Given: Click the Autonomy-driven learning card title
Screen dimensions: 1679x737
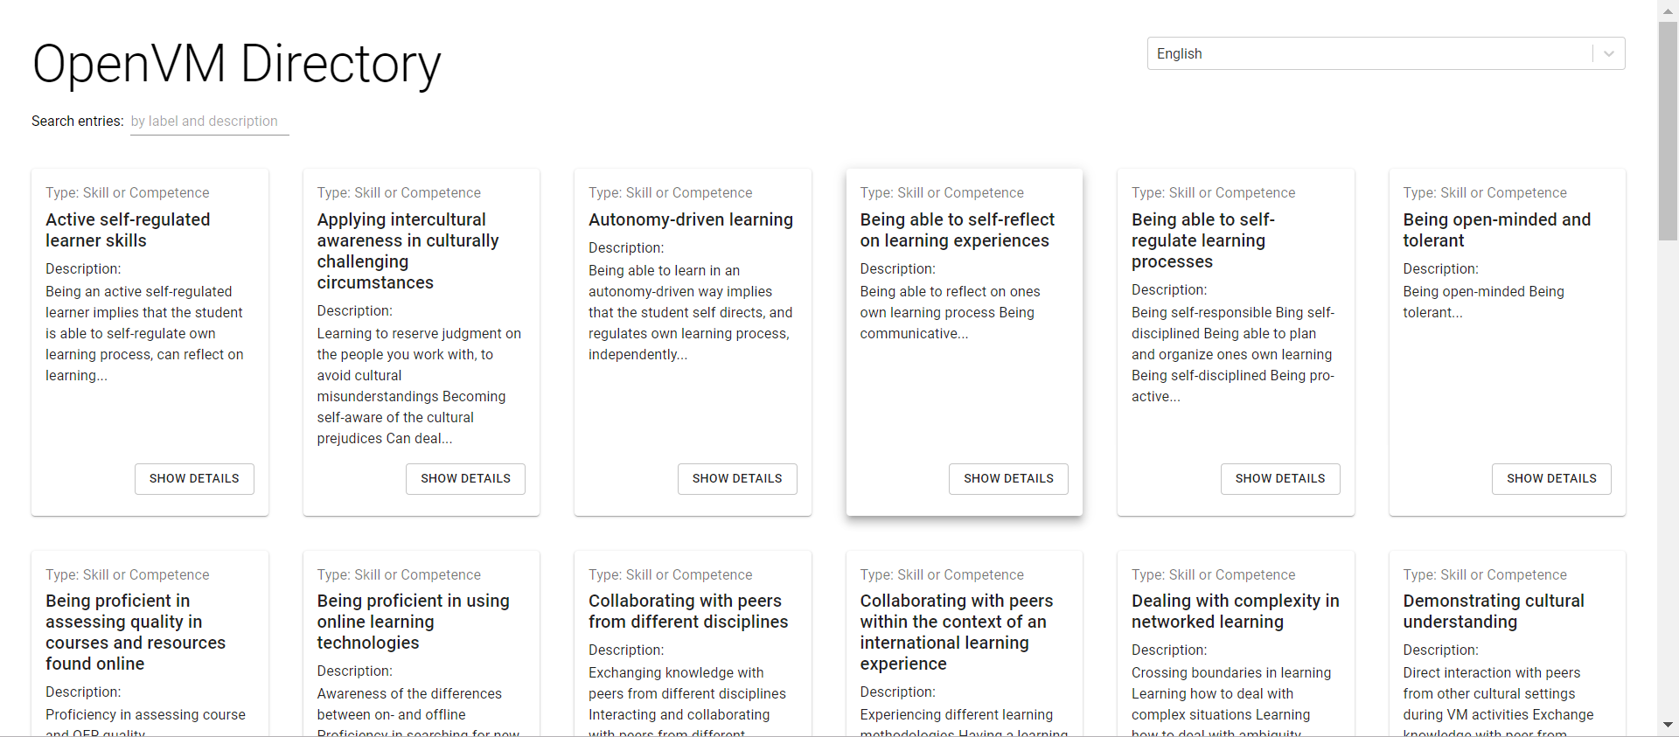Looking at the screenshot, I should [x=691, y=219].
